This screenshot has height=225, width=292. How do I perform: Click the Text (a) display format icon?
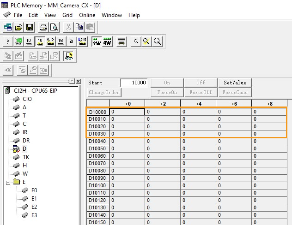point(71,41)
